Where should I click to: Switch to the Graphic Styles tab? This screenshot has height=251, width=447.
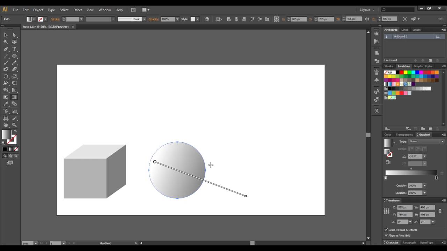click(x=423, y=66)
